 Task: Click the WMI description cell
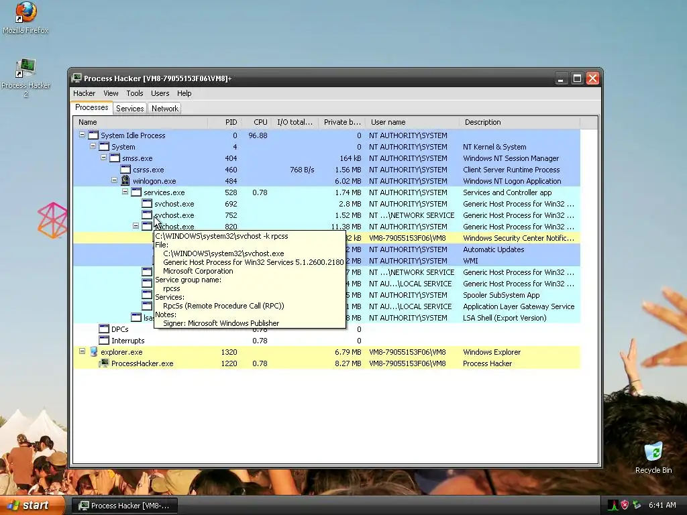coord(470,261)
